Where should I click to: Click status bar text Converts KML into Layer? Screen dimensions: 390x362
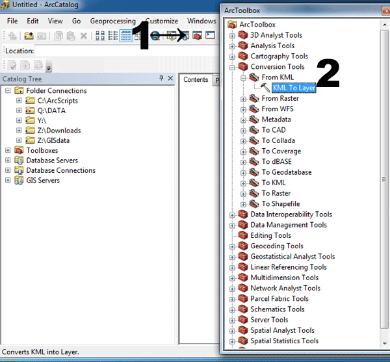tap(40, 352)
